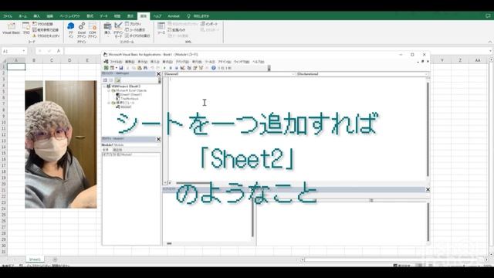Open the Macros list button in ribbon
The height and width of the screenshot is (278, 494).
pyautogui.click(x=26, y=29)
